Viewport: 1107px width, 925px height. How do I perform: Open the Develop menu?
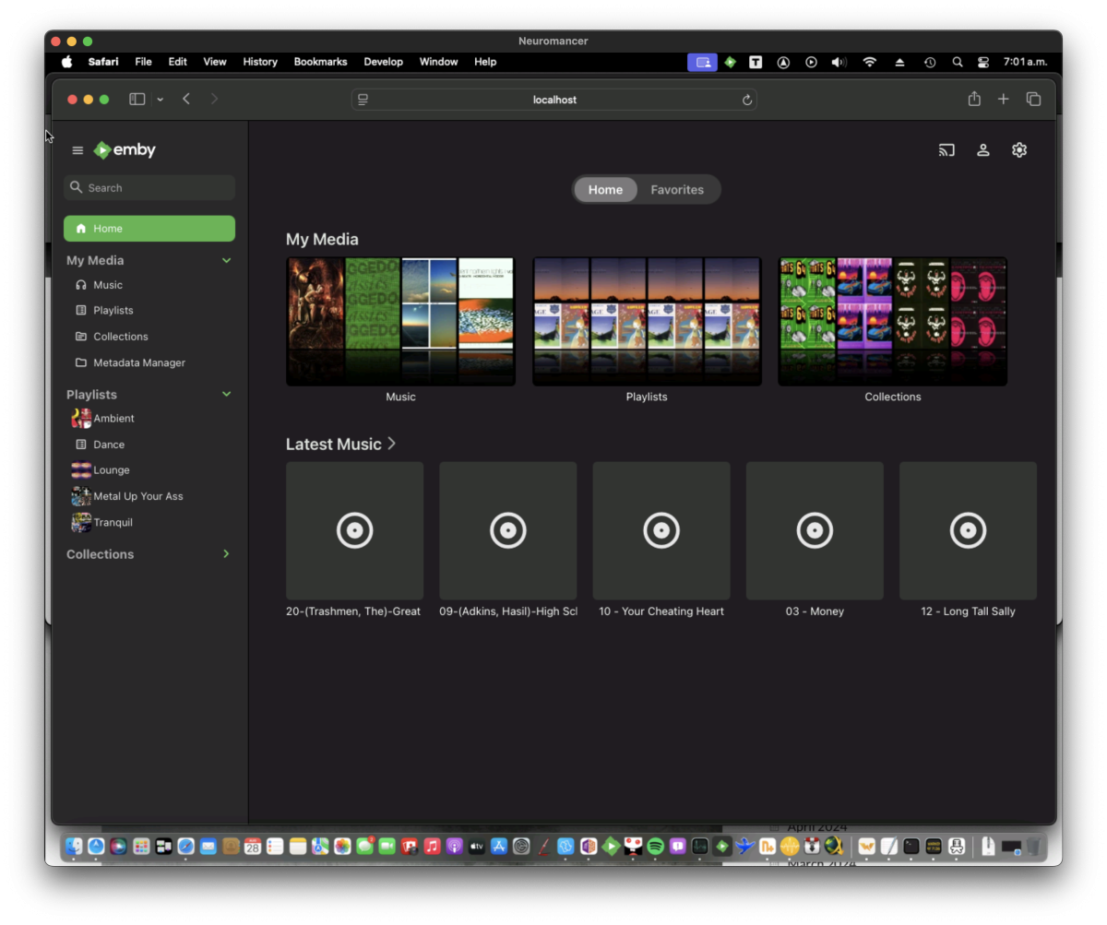383,62
